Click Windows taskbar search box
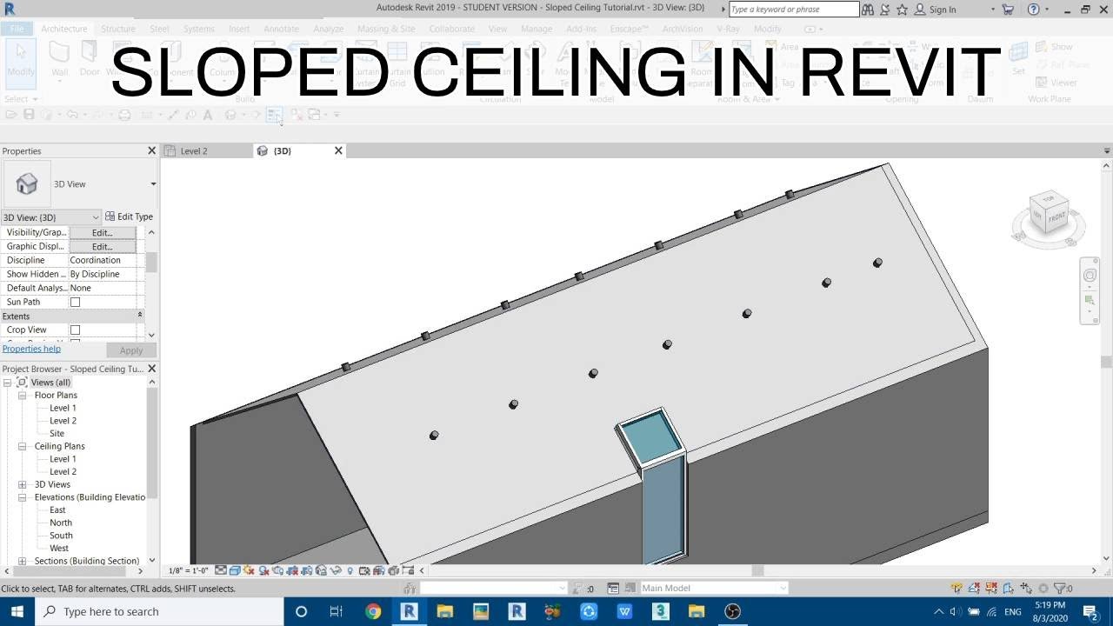Viewport: 1113px width, 626px height. pyautogui.click(x=161, y=611)
